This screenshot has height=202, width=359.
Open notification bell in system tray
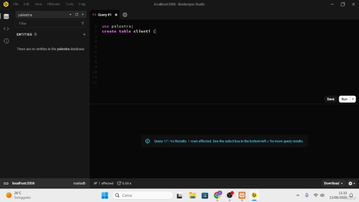(x=351, y=195)
